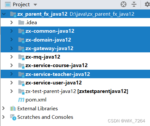Image resolution: width=150 pixels, height=126 pixels.
Task: Expand the External Libraries node
Action: (4, 108)
